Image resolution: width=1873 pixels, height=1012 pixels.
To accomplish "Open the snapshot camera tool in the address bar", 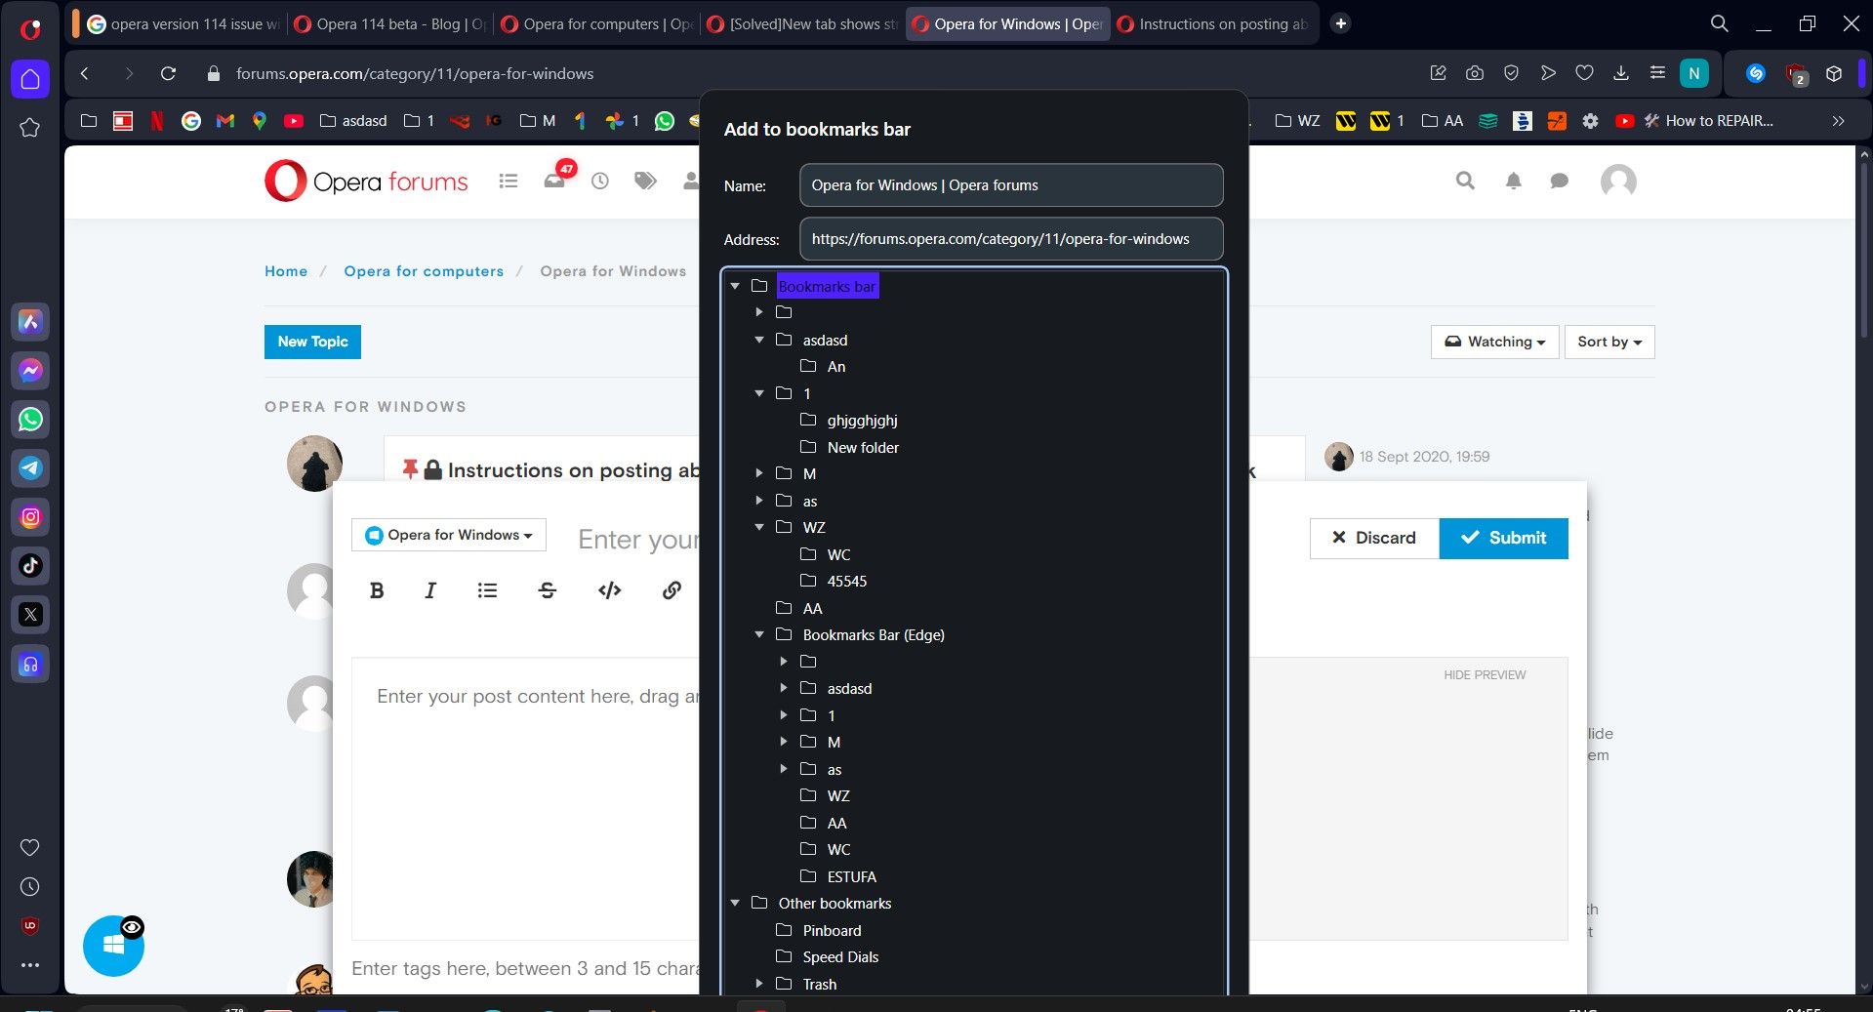I will tap(1475, 73).
